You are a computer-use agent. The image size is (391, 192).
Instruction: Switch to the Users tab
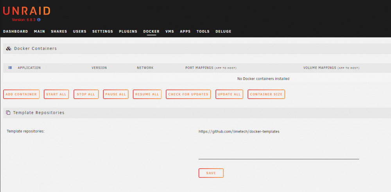(79, 32)
